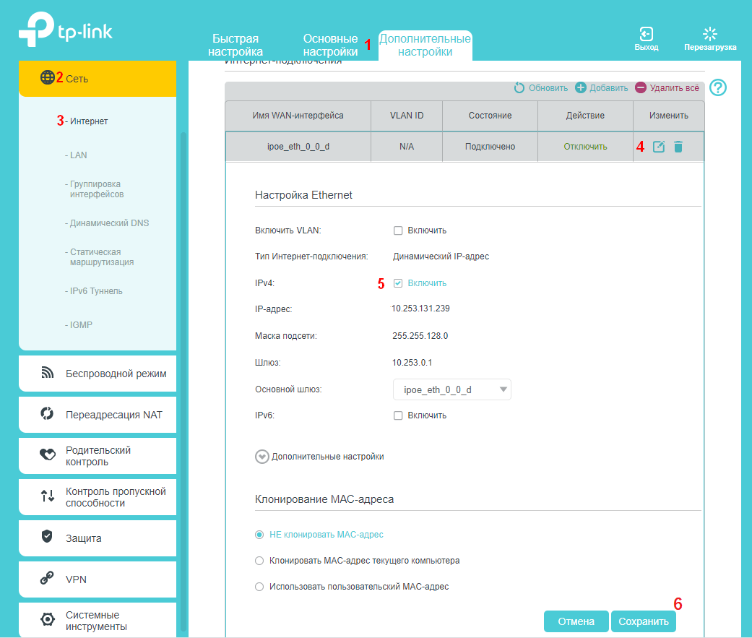
Task: Click the Обновить refresh icon
Action: pos(519,88)
